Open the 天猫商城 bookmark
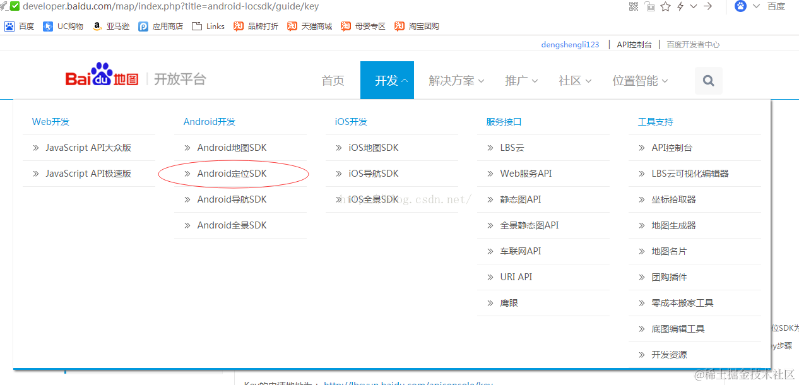The image size is (799, 385). pyautogui.click(x=309, y=26)
